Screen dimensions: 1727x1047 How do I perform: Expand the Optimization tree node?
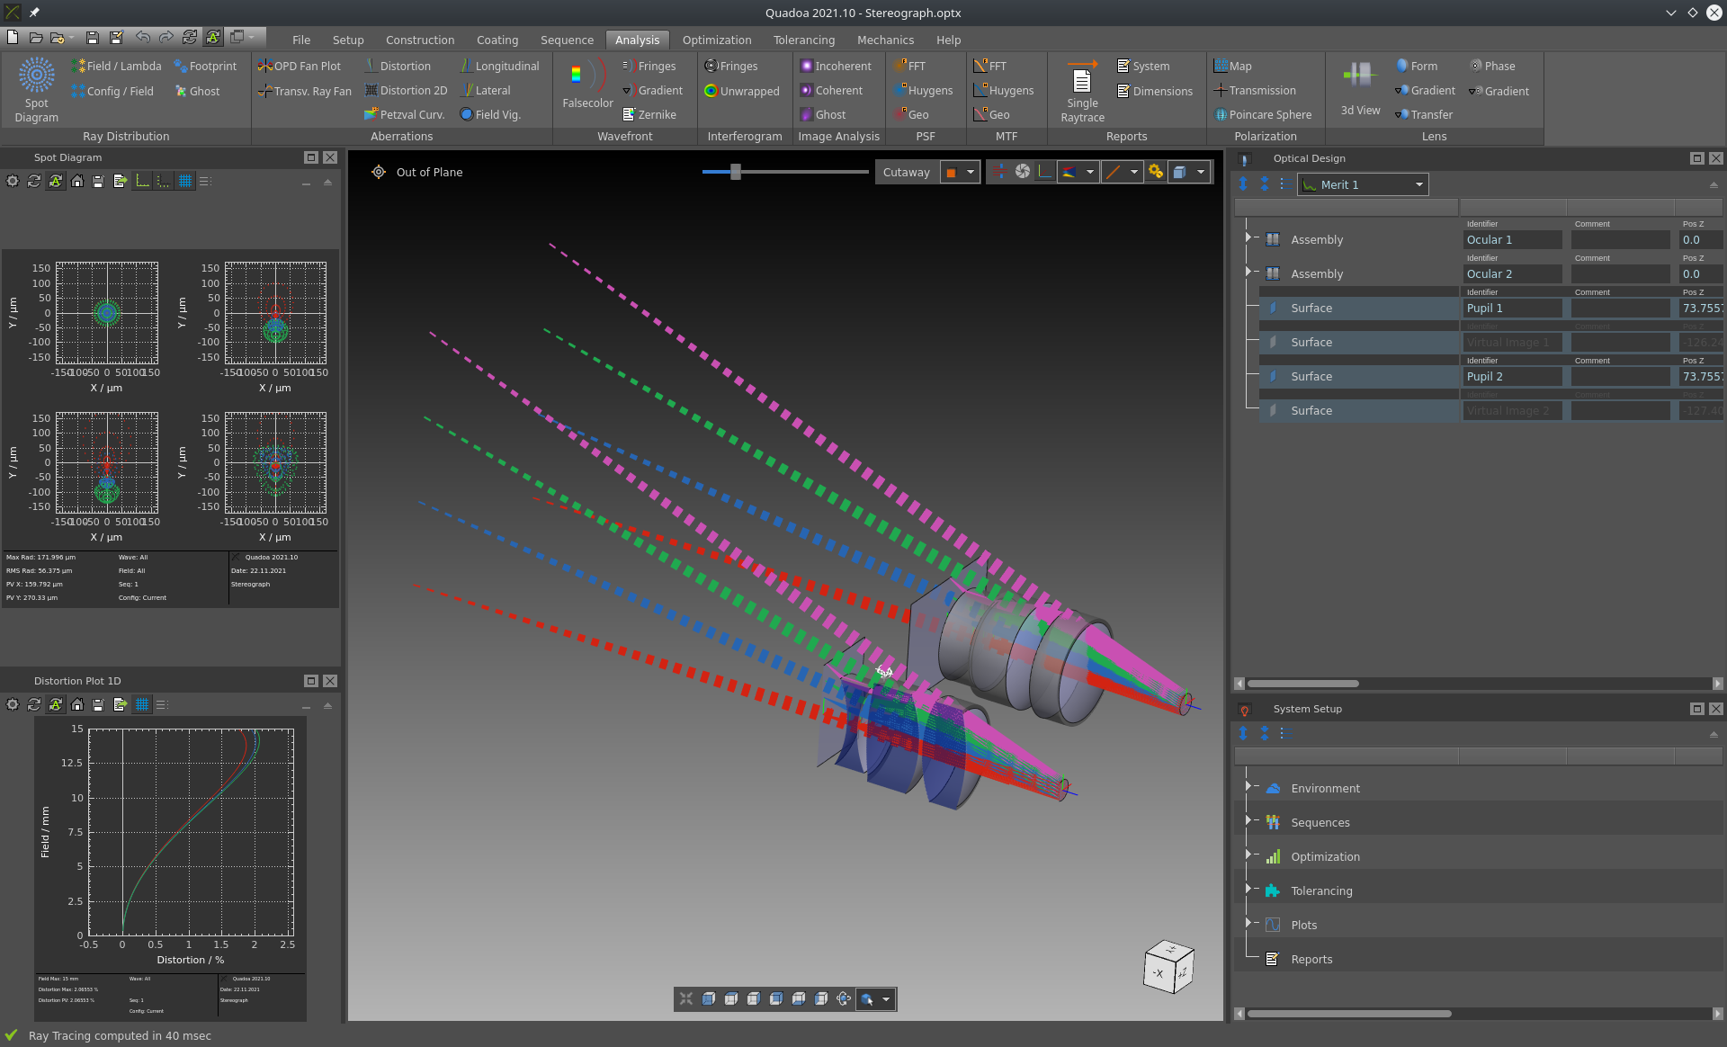click(x=1248, y=855)
